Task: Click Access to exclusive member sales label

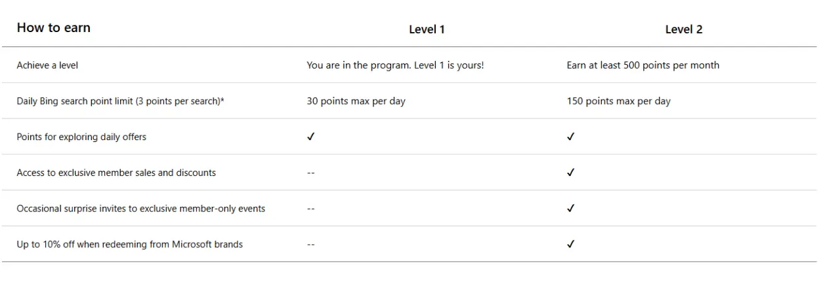Action: (x=116, y=173)
